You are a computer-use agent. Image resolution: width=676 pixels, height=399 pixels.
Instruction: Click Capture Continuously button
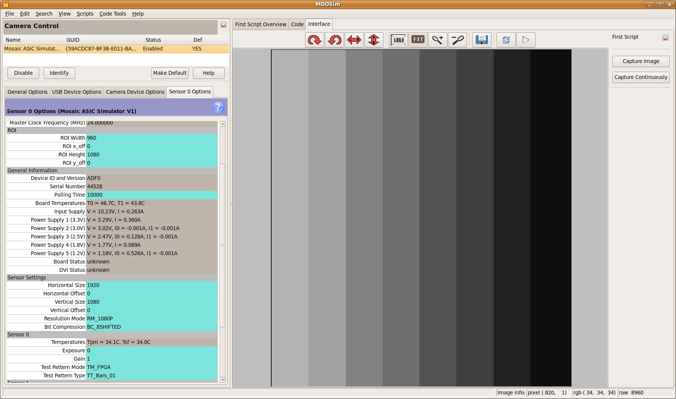[641, 77]
